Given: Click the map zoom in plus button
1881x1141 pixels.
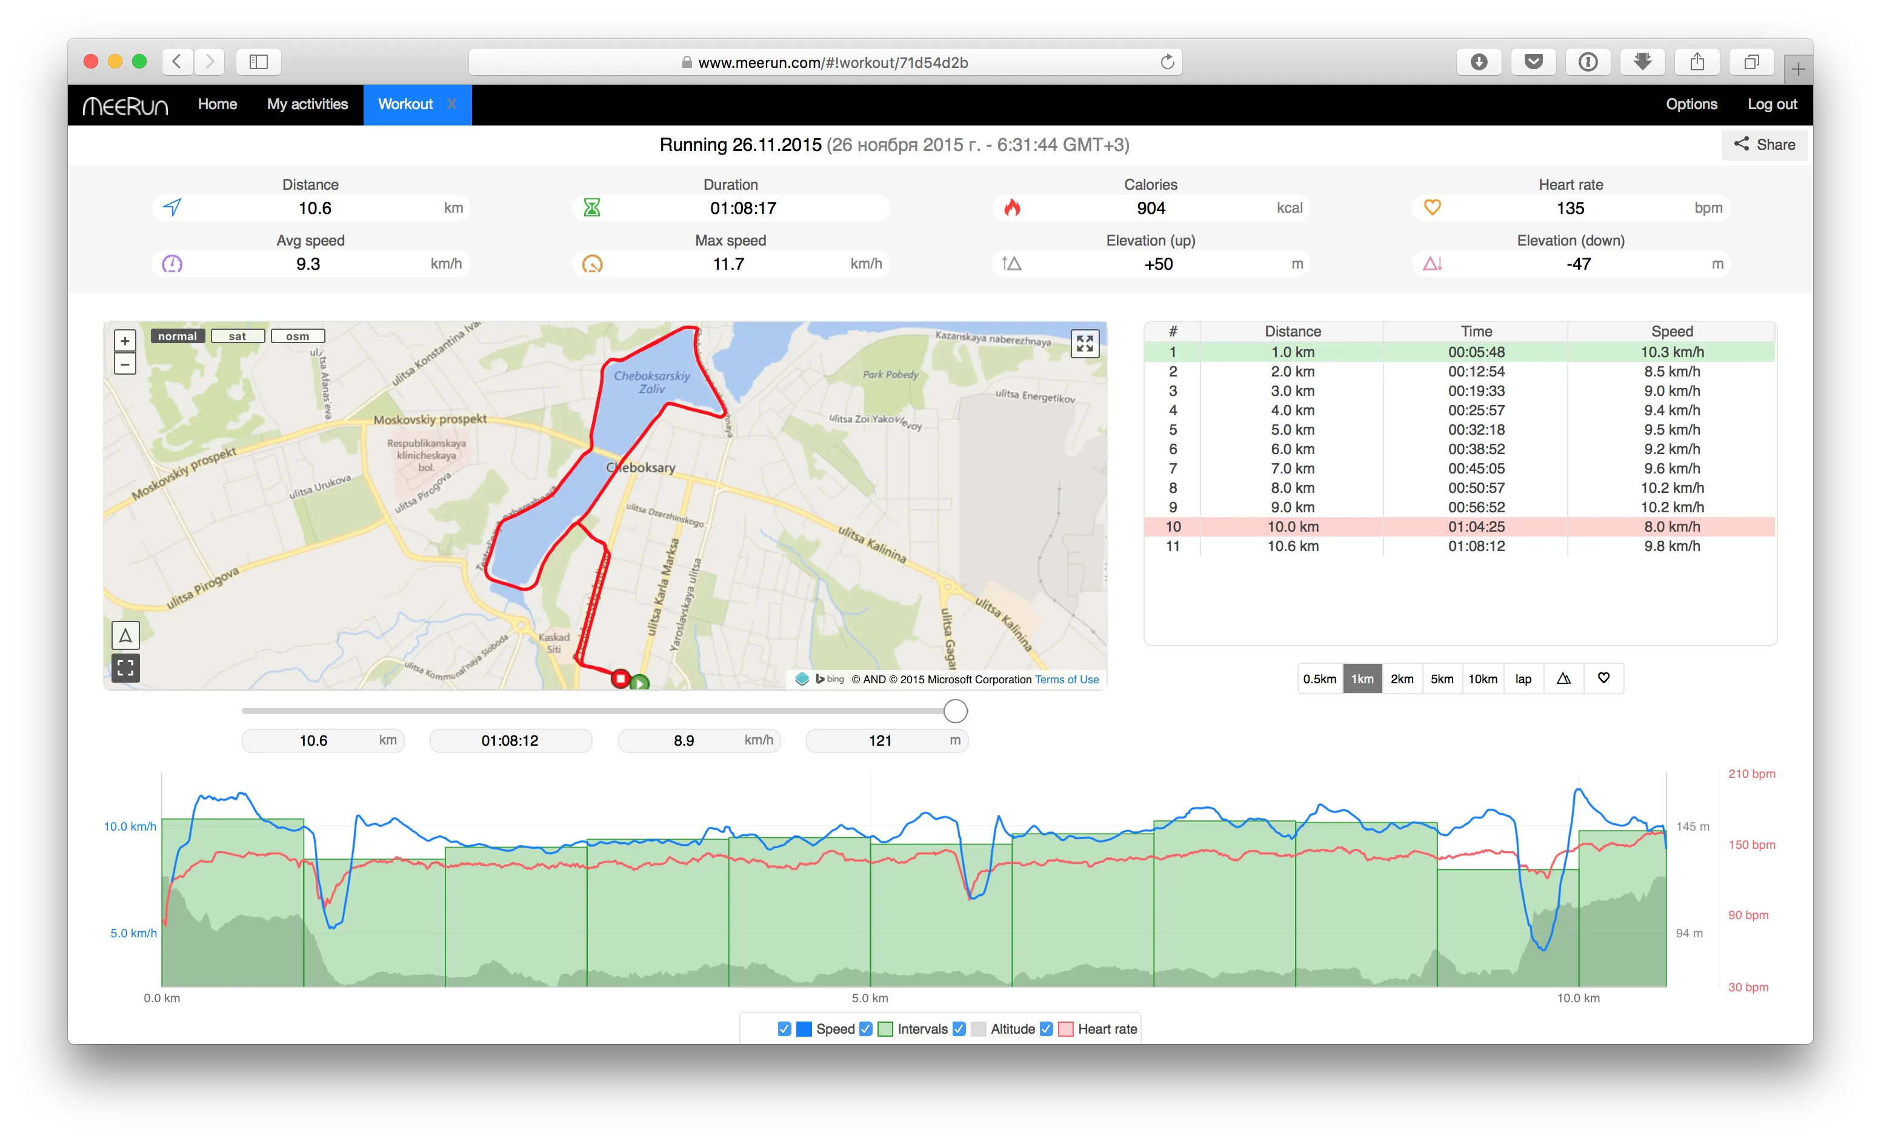Looking at the screenshot, I should [x=125, y=341].
